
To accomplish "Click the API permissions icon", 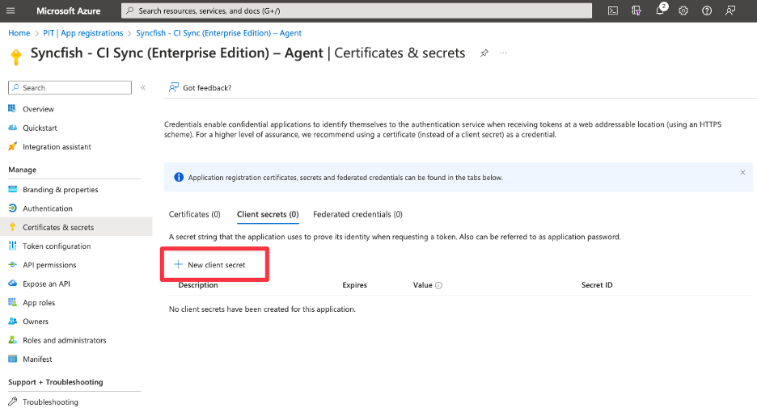I will [13, 264].
